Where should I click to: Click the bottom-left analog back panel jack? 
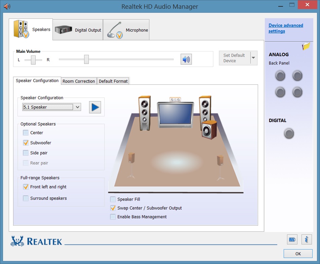pyautogui.click(x=280, y=92)
